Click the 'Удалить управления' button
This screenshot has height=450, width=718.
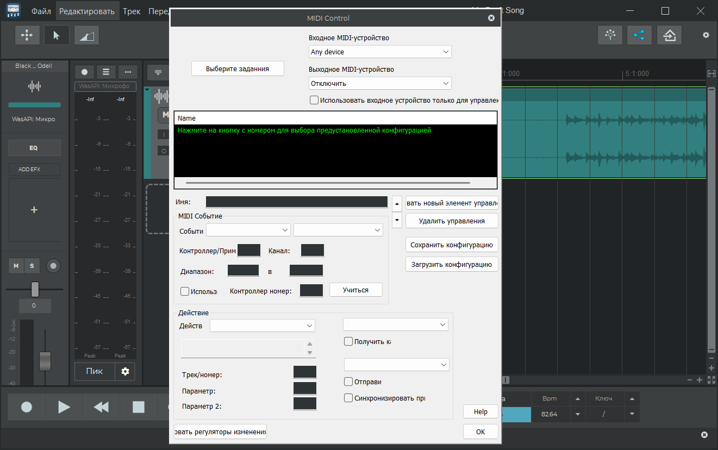[x=452, y=221]
